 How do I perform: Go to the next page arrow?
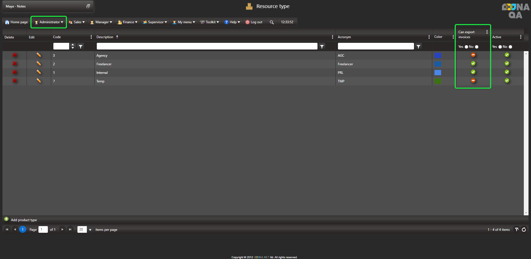coord(62,229)
